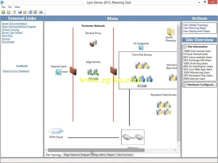Open the Go menu
This screenshot has width=218, height=163.
(x=10, y=7)
